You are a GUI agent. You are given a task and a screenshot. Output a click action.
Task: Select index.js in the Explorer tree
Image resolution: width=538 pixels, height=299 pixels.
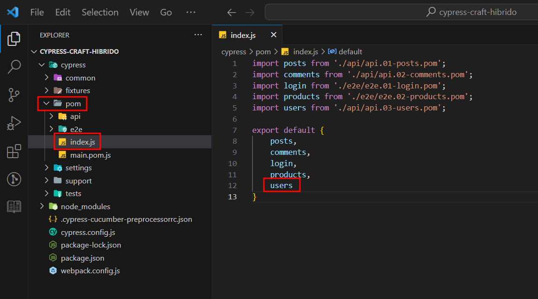tap(82, 142)
